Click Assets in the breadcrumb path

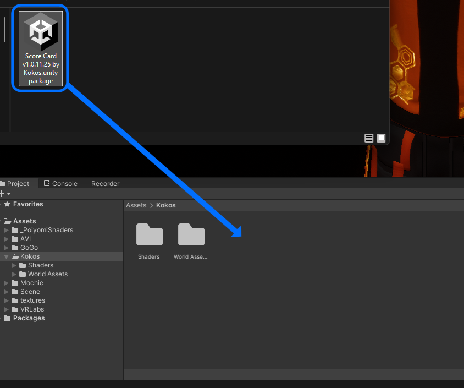click(136, 205)
